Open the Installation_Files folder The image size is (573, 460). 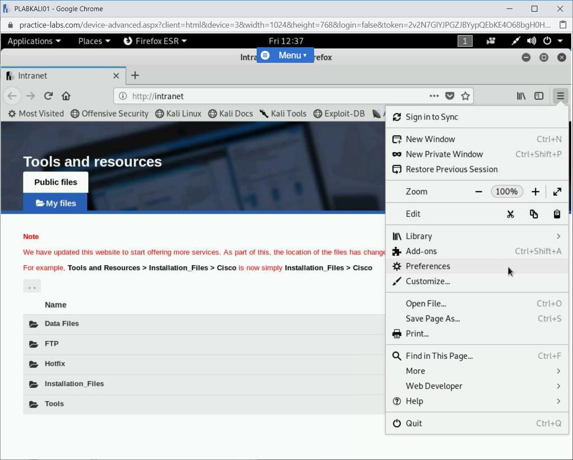click(x=74, y=384)
